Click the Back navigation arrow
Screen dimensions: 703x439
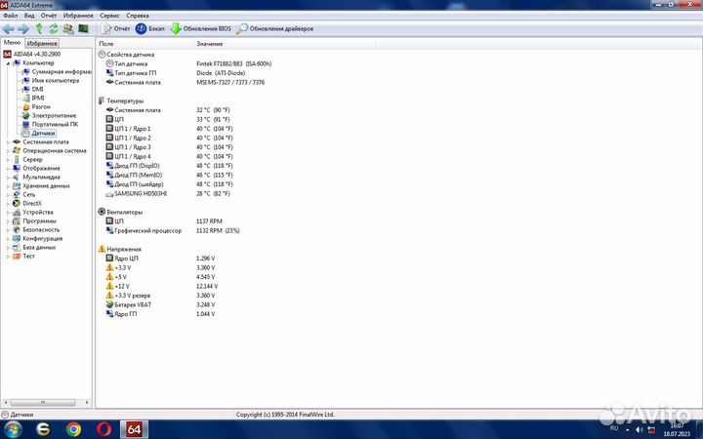point(8,29)
